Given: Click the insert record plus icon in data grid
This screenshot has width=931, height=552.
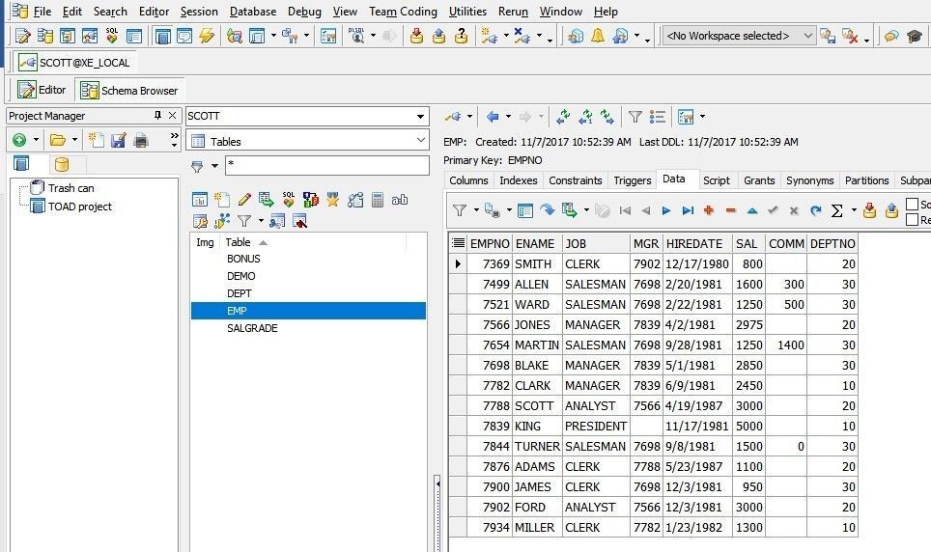Looking at the screenshot, I should click(708, 210).
